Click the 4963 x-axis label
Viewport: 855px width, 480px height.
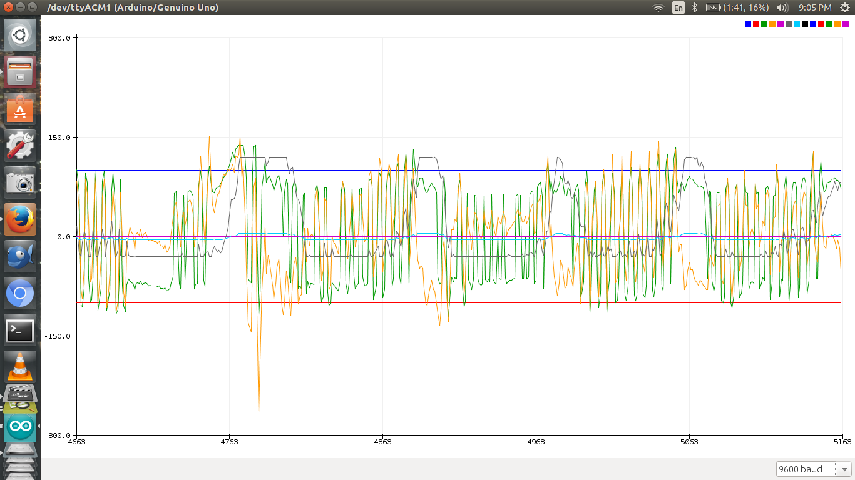[536, 442]
